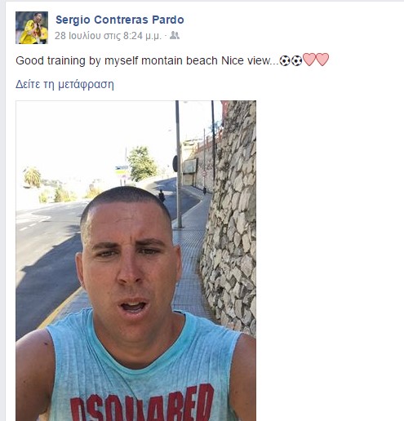Click the first pink heart emoji
This screenshot has height=421, width=404.
tap(309, 60)
